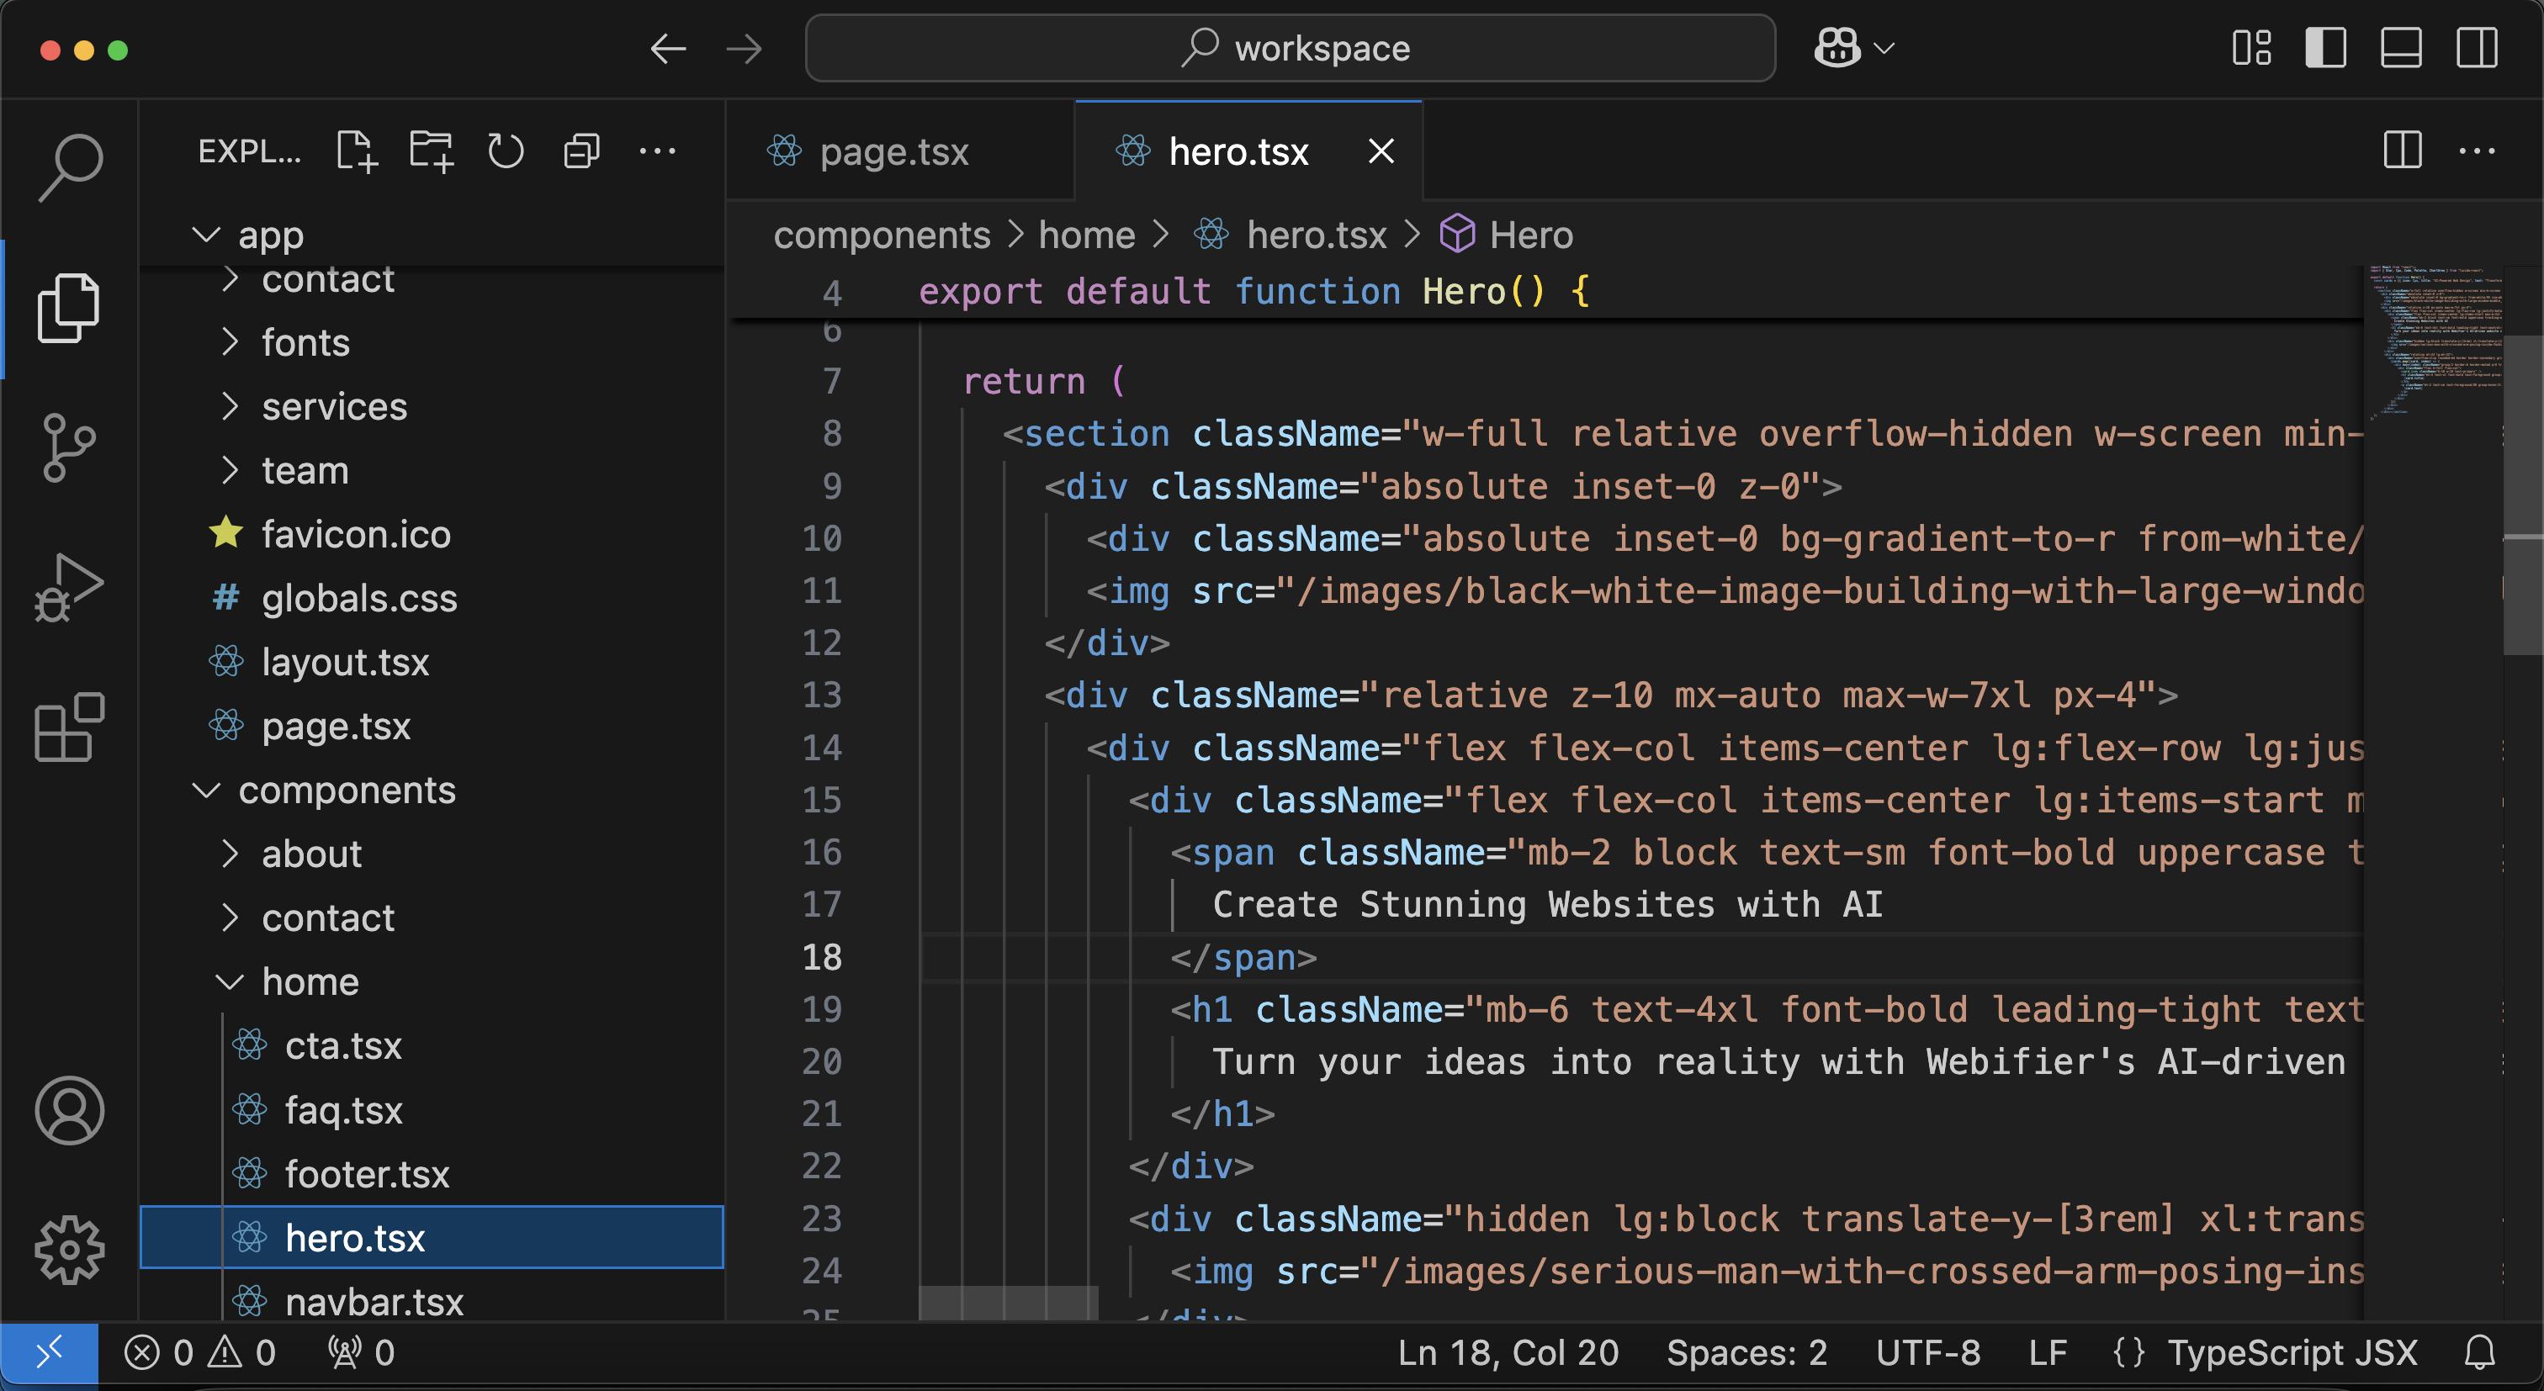Click Ln 18, Col 20 status
Screen dimensions: 2544x1391
click(x=1508, y=1352)
